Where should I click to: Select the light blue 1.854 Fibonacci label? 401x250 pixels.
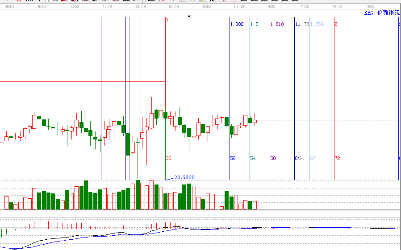coord(317,24)
